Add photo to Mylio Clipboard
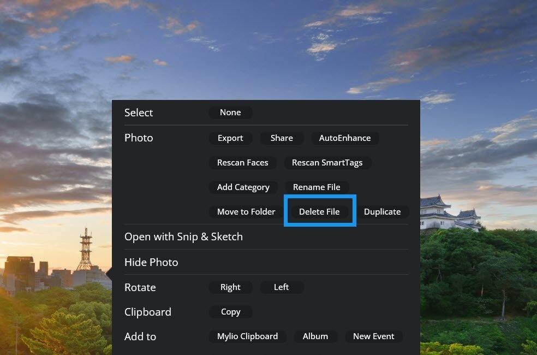Screen dimensions: 537x355 click(247, 336)
